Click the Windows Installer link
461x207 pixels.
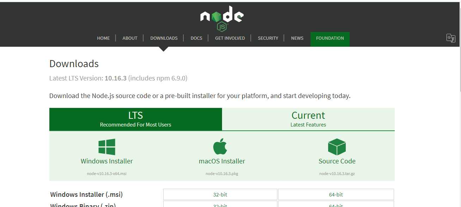pos(107,161)
